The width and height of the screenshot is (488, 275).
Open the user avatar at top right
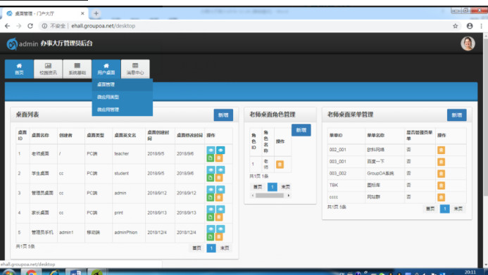[468, 44]
